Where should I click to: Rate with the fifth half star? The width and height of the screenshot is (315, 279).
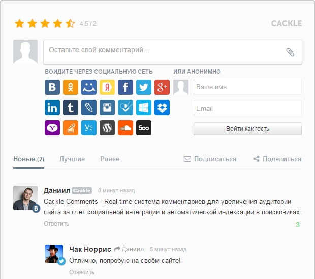[x=70, y=23]
